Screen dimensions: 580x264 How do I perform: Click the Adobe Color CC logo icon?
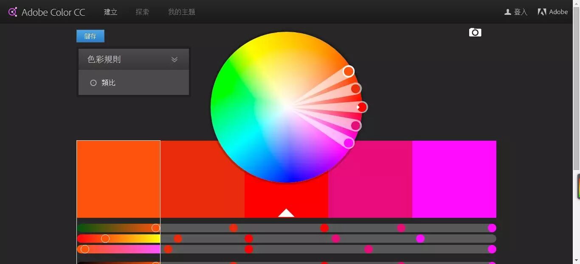(13, 12)
